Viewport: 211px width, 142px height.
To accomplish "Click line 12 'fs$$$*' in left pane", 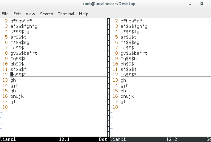I will pyautogui.click(x=19, y=74).
